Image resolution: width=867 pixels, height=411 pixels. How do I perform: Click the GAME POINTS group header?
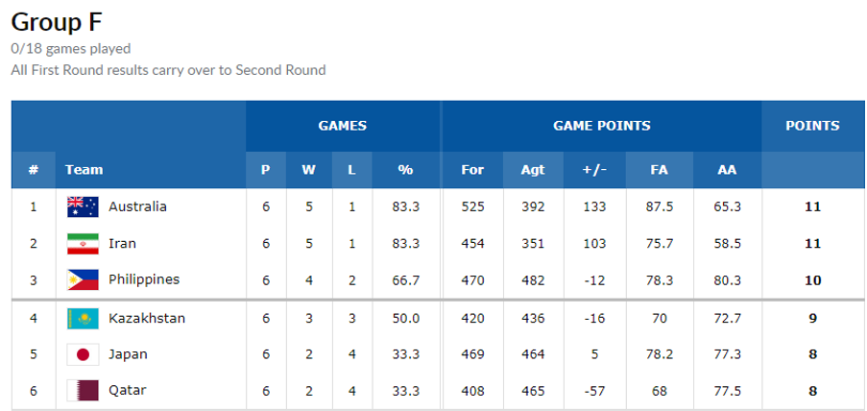pyautogui.click(x=602, y=126)
